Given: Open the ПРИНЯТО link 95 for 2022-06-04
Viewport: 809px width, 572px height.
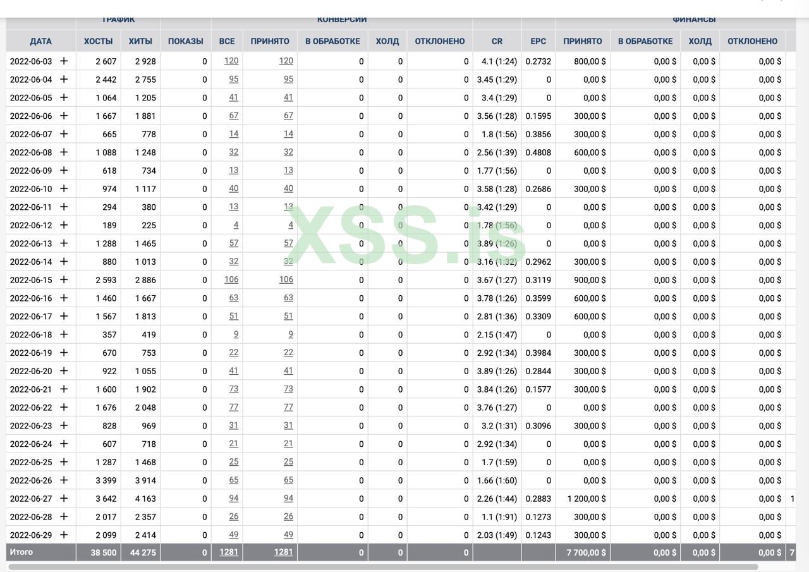Looking at the screenshot, I should point(288,79).
